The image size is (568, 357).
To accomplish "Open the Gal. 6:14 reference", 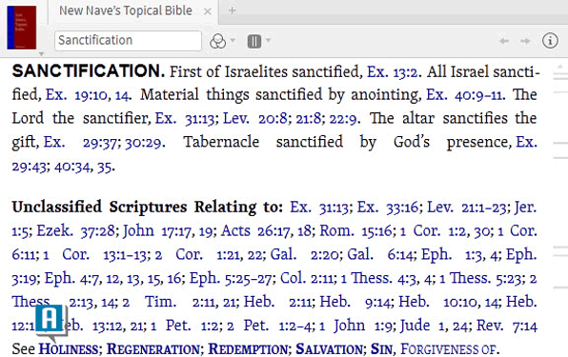I will pyautogui.click(x=380, y=254).
